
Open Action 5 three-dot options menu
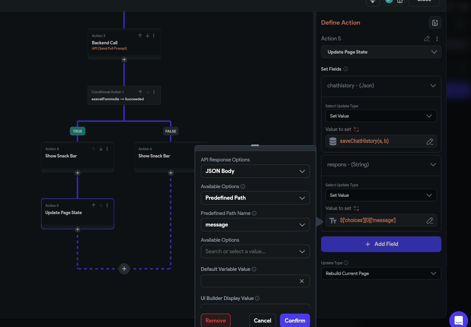click(x=437, y=39)
